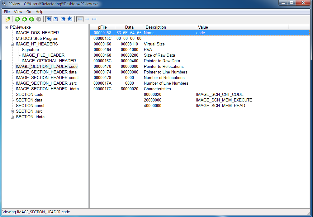Image resolution: width=313 pixels, height=217 pixels.
Task: Click the fourth blue arrow-into-box icon
Action: click(70, 19)
